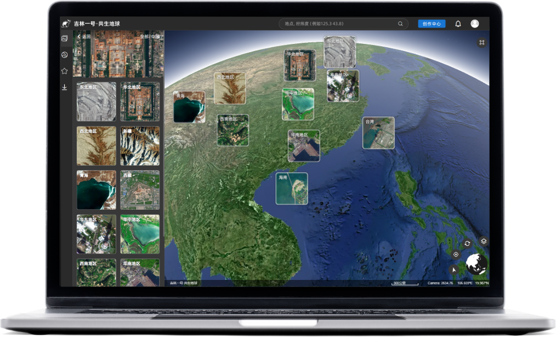This screenshot has height=337, width=556.
Task: Select the 东北地区 thumbnail in the sidebar
Action: click(x=97, y=102)
